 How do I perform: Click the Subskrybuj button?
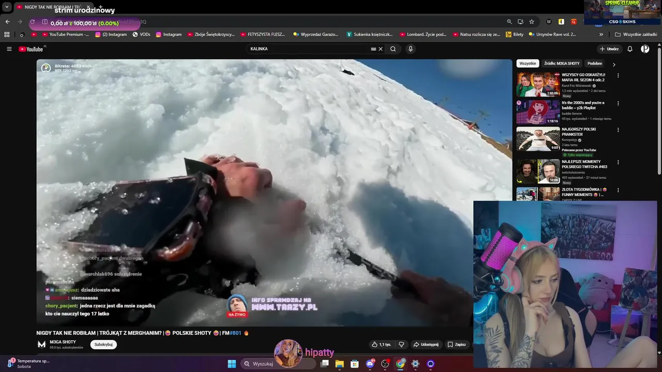(x=103, y=345)
